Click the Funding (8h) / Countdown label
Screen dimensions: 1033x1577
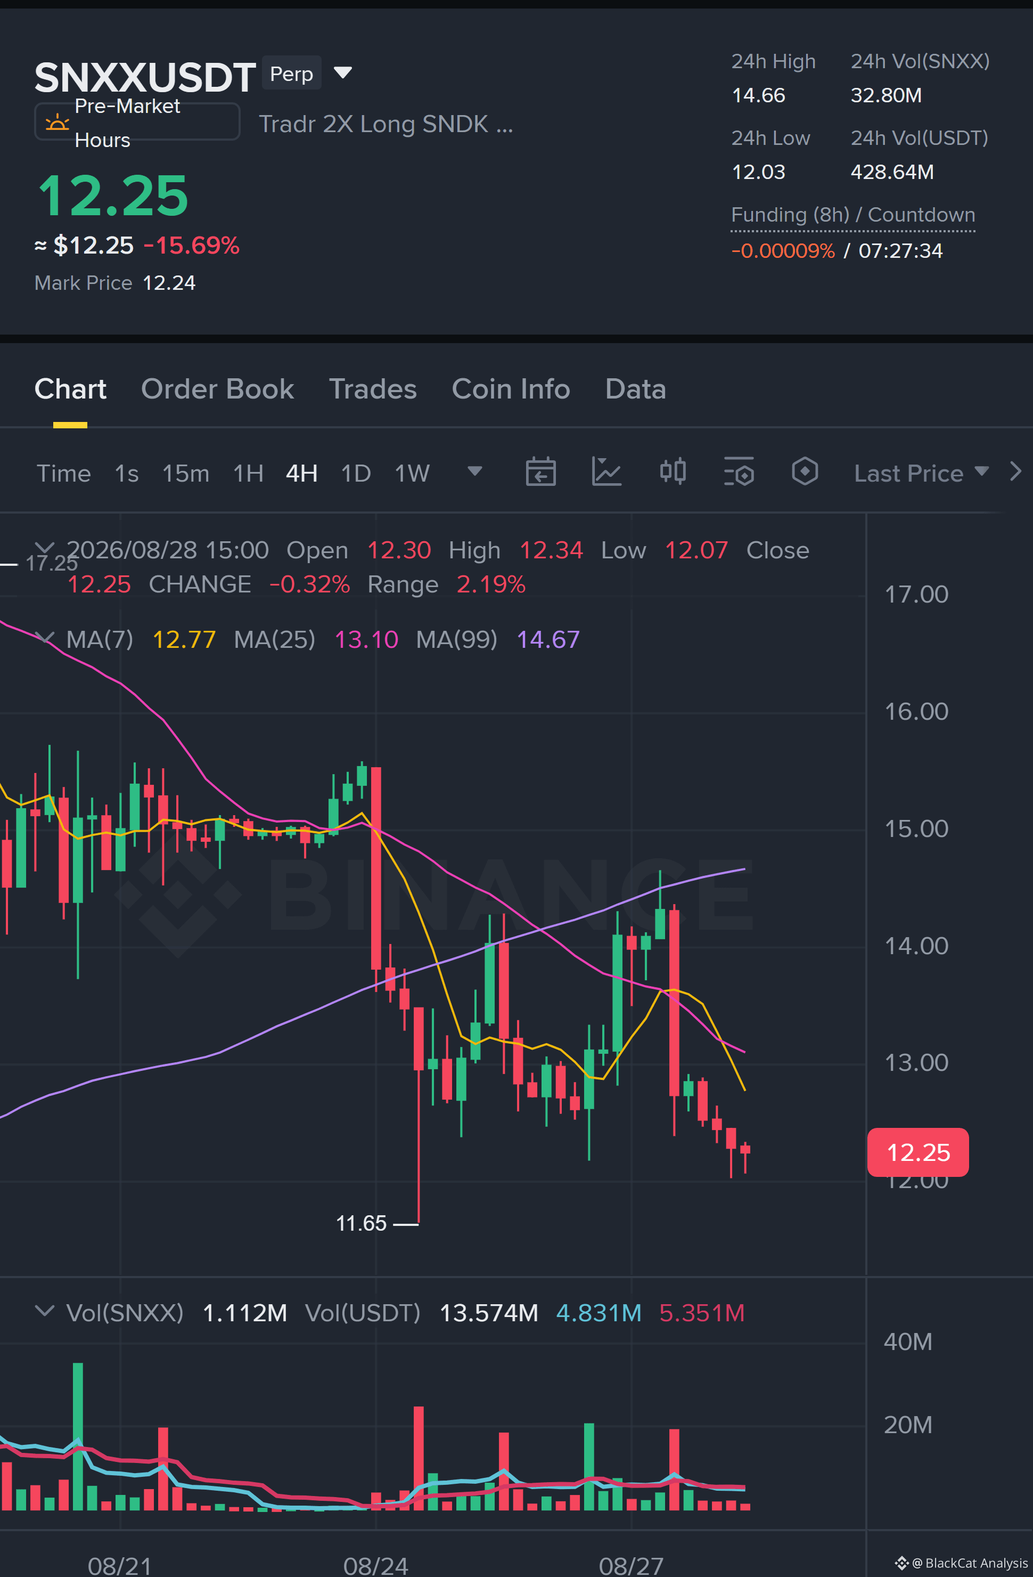(853, 215)
